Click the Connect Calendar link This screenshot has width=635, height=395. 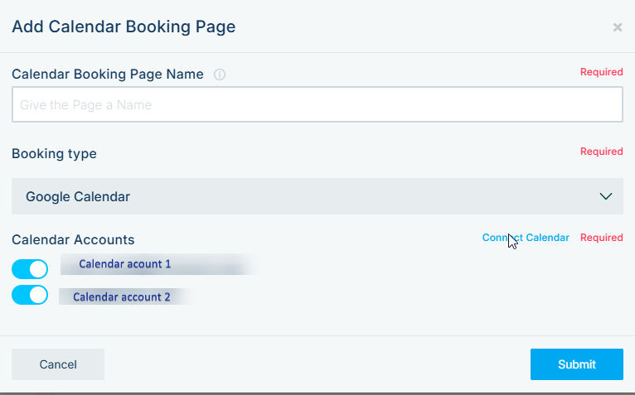point(526,238)
